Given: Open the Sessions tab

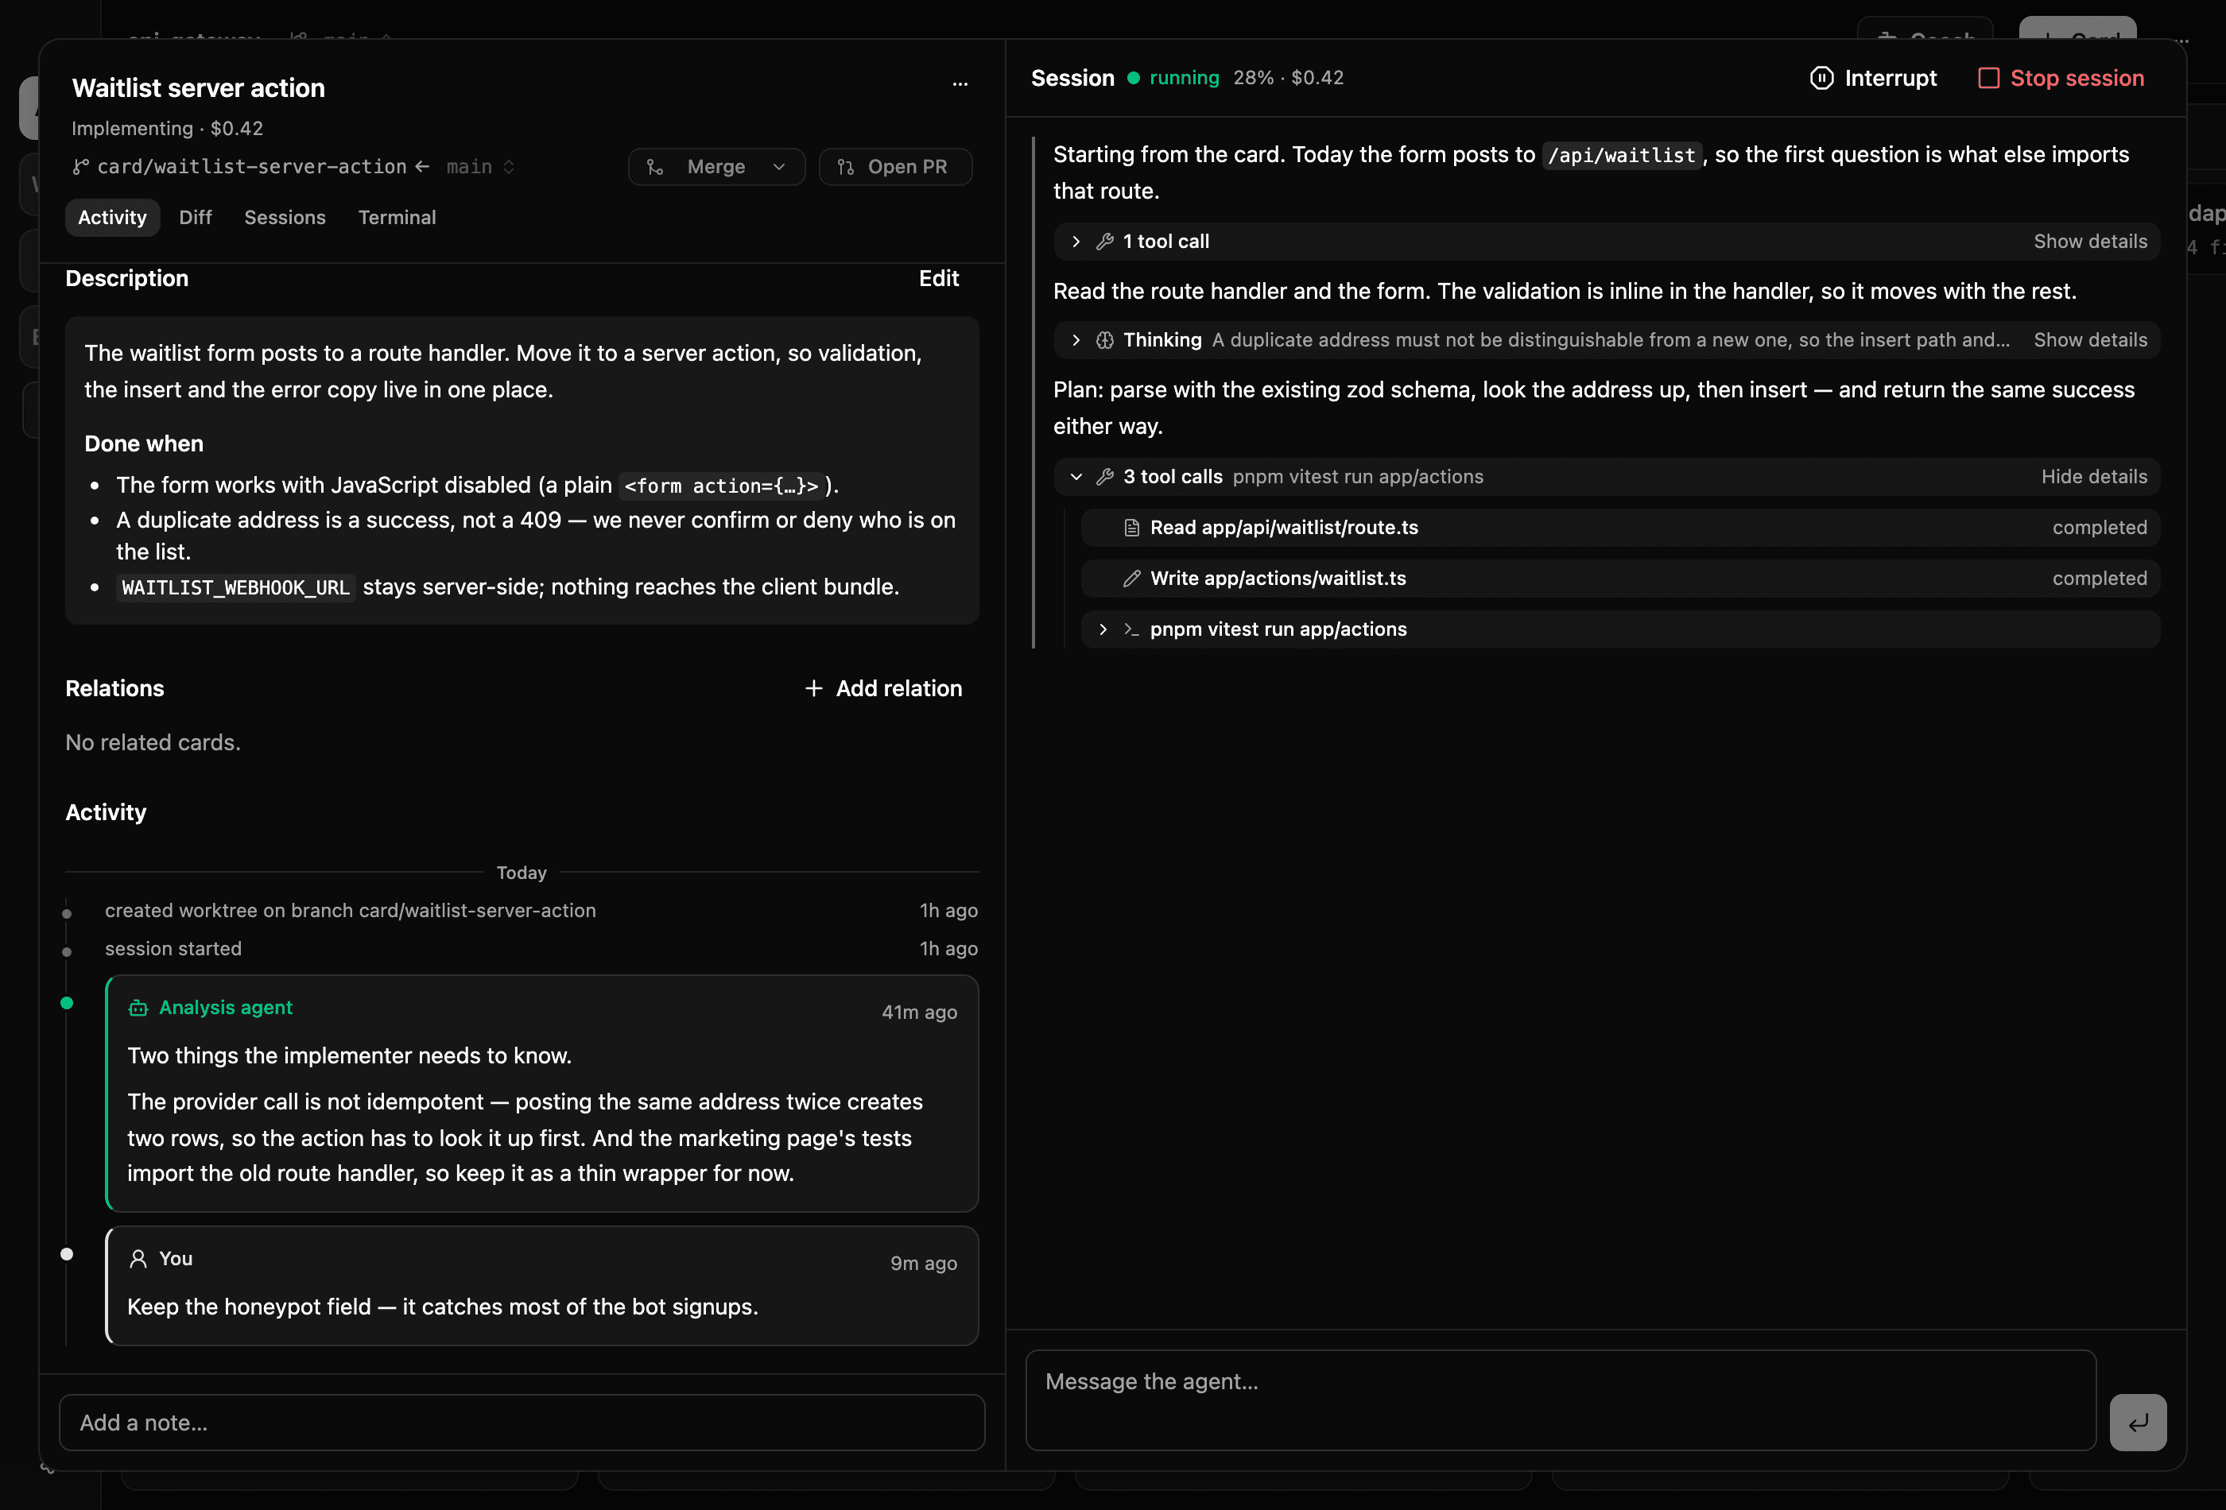Looking at the screenshot, I should pyautogui.click(x=285, y=217).
